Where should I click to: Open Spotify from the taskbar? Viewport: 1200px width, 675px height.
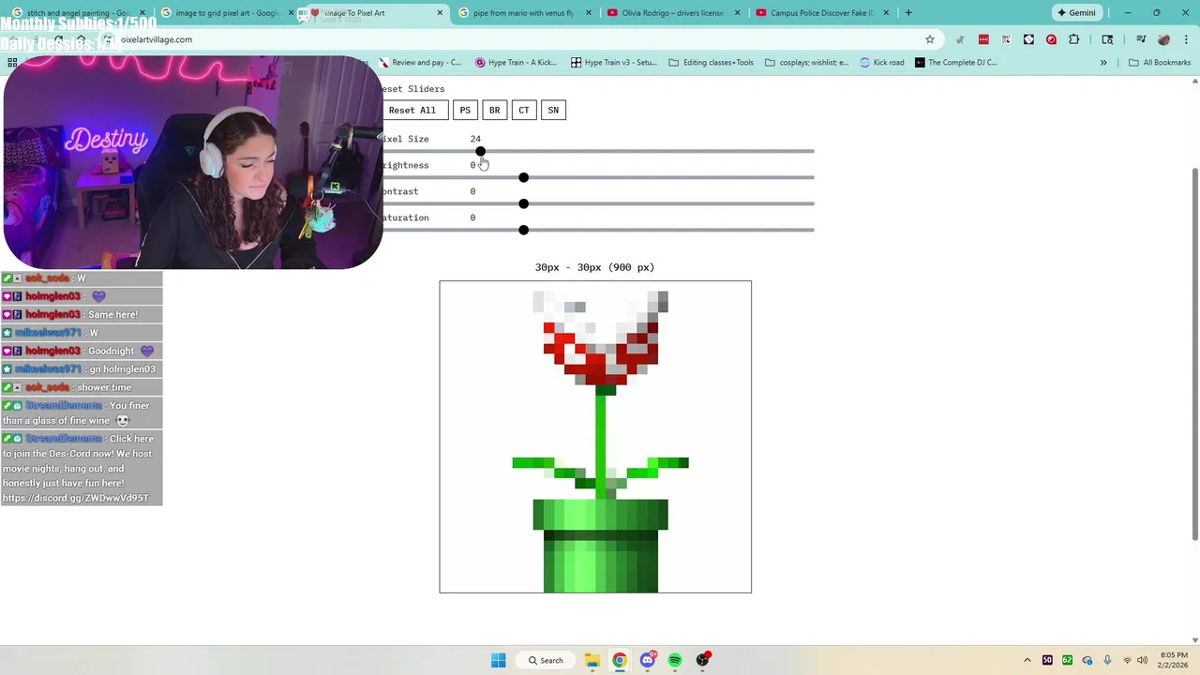[675, 660]
